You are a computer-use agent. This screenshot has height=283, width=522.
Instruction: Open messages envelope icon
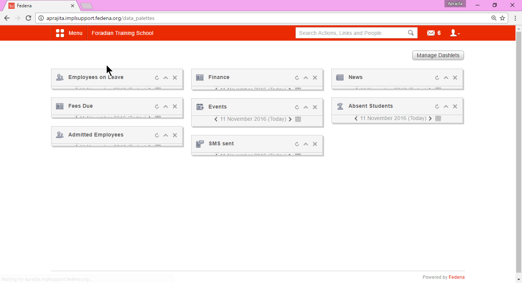[x=431, y=33]
